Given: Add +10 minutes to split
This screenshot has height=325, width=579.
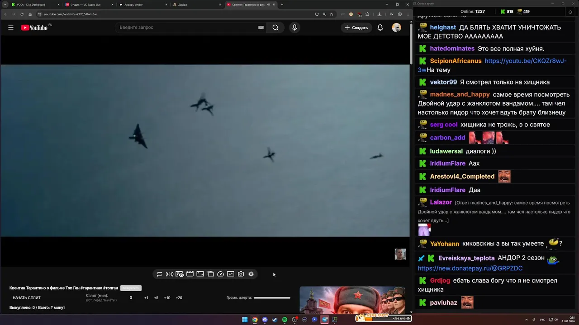Looking at the screenshot, I should (167, 298).
